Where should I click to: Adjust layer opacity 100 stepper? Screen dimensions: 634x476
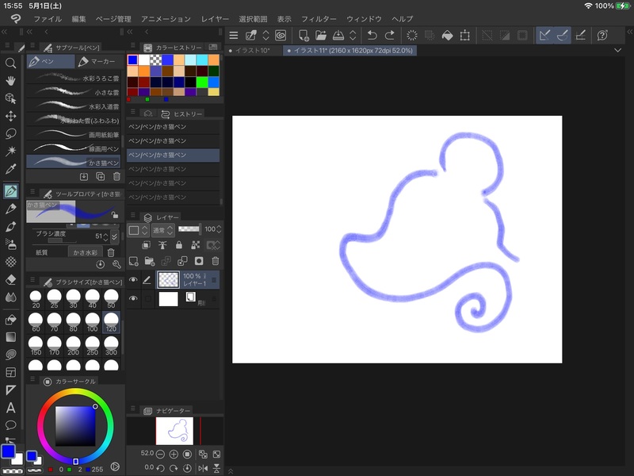coord(219,229)
